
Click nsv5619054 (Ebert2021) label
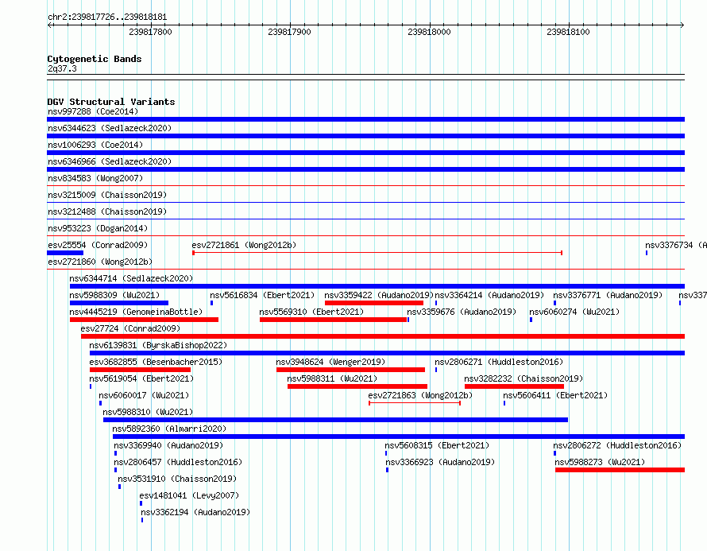pos(141,378)
